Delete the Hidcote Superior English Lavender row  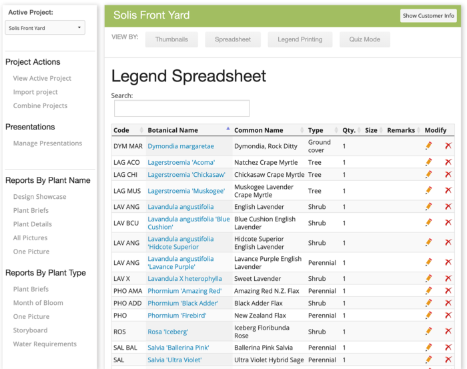(448, 242)
